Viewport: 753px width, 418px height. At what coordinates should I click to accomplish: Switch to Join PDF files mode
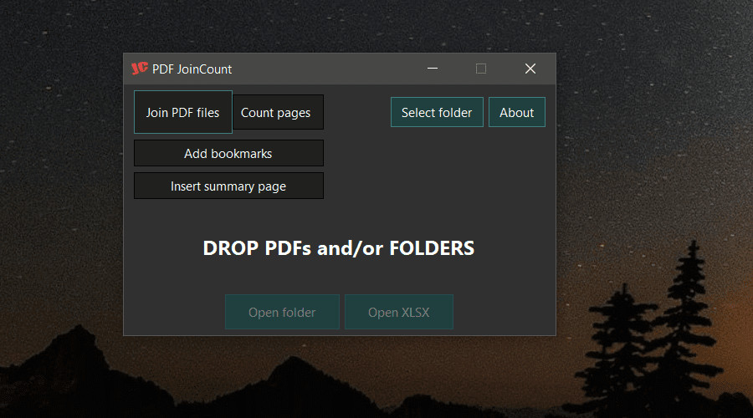point(183,112)
